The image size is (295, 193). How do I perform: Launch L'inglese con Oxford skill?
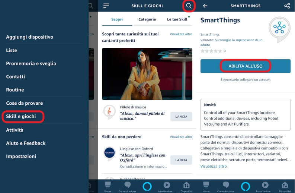(181, 160)
